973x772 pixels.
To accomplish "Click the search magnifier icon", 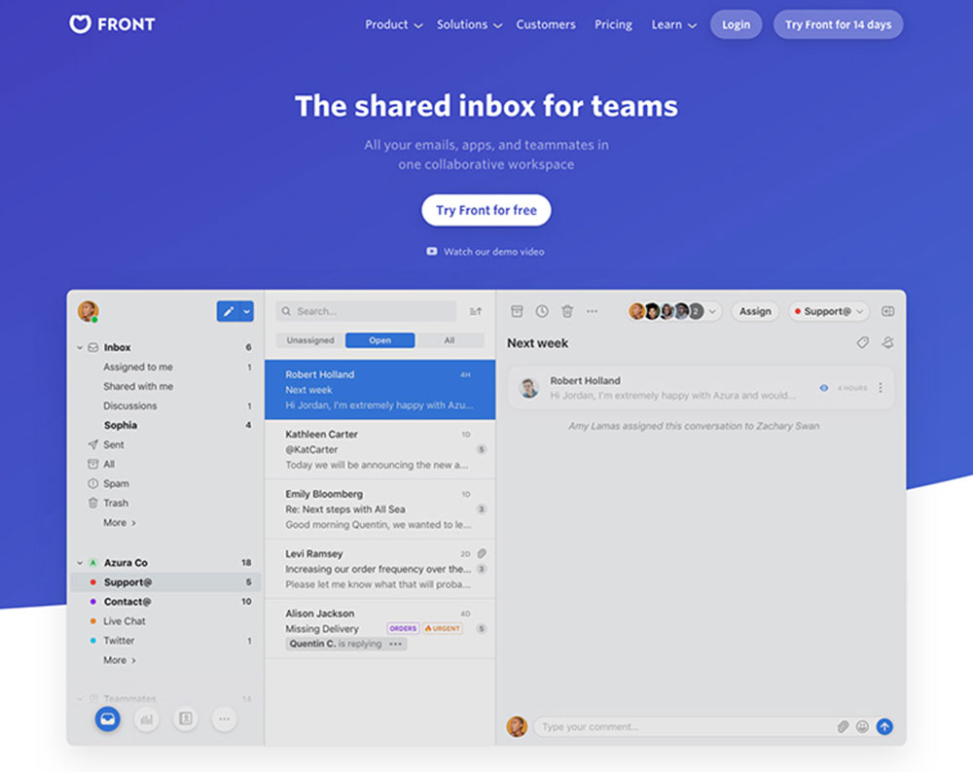I will pyautogui.click(x=286, y=311).
